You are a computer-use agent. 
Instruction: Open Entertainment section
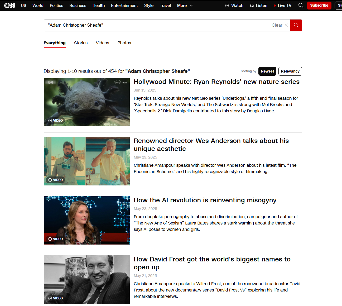tap(124, 5)
